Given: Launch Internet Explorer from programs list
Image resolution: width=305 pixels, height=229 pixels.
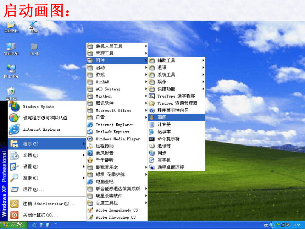Looking at the screenshot, I should (117, 125).
